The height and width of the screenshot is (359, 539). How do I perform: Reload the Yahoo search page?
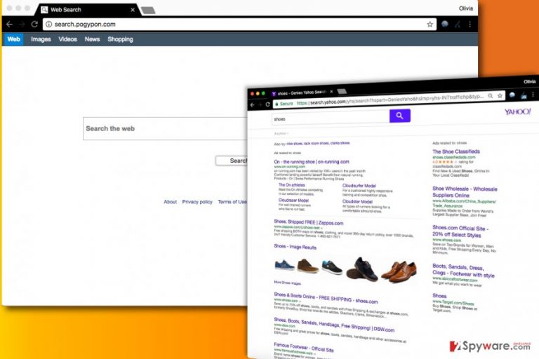267,104
